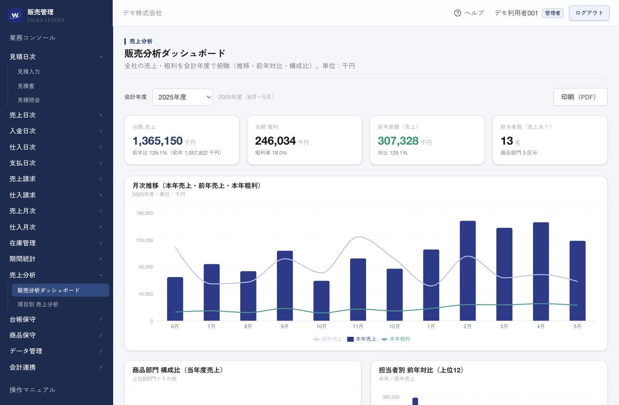Expand the 売上月次 menu section
The image size is (619, 405).
[x=57, y=211]
